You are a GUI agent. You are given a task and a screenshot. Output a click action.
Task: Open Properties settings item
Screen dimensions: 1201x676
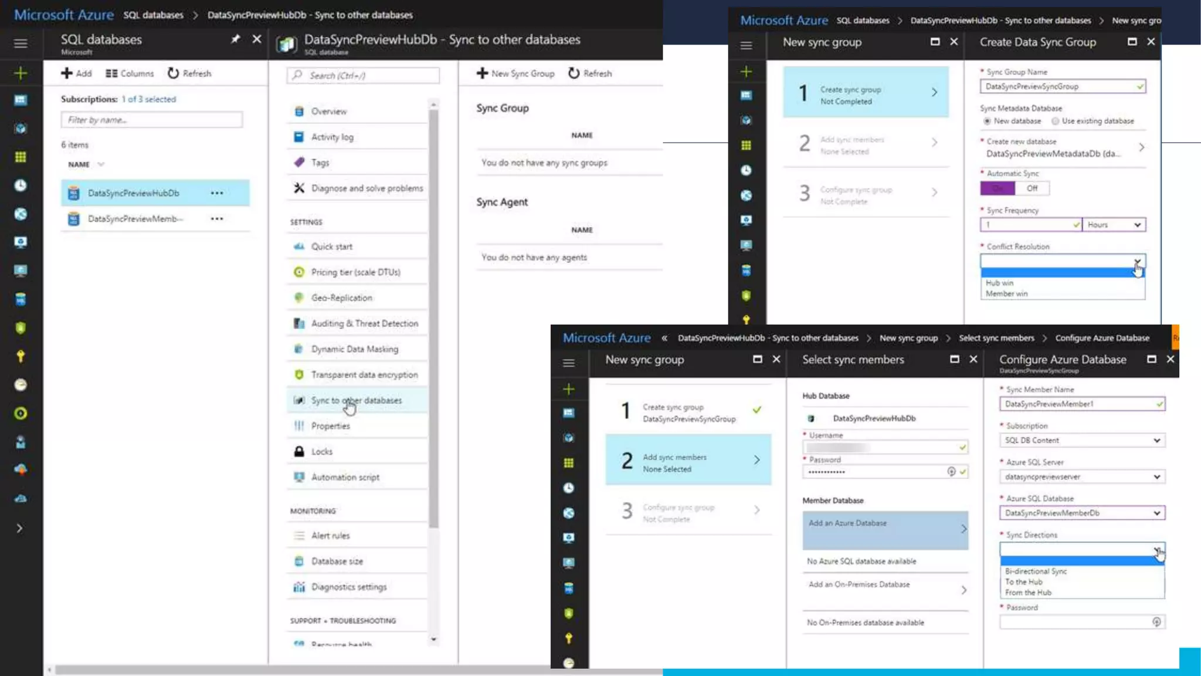tap(357, 426)
